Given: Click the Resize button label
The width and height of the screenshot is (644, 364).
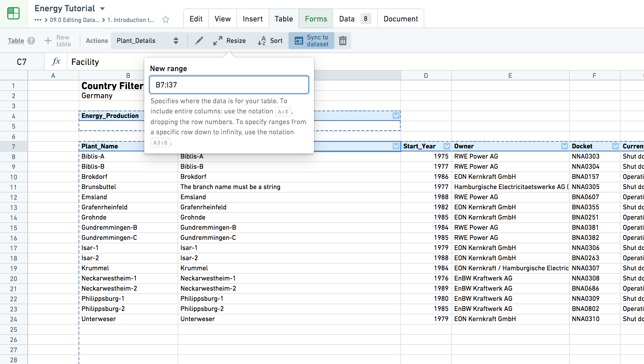Looking at the screenshot, I should (x=236, y=41).
